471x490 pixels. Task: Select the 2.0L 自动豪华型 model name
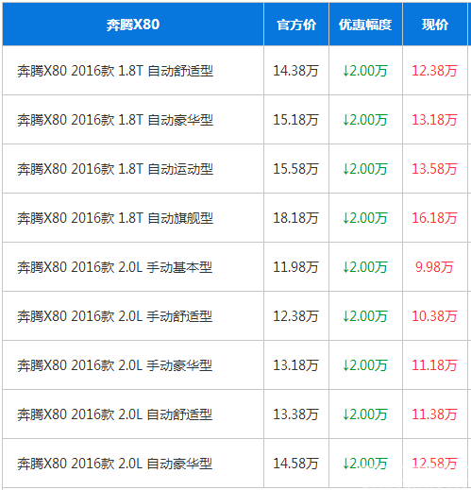(115, 464)
